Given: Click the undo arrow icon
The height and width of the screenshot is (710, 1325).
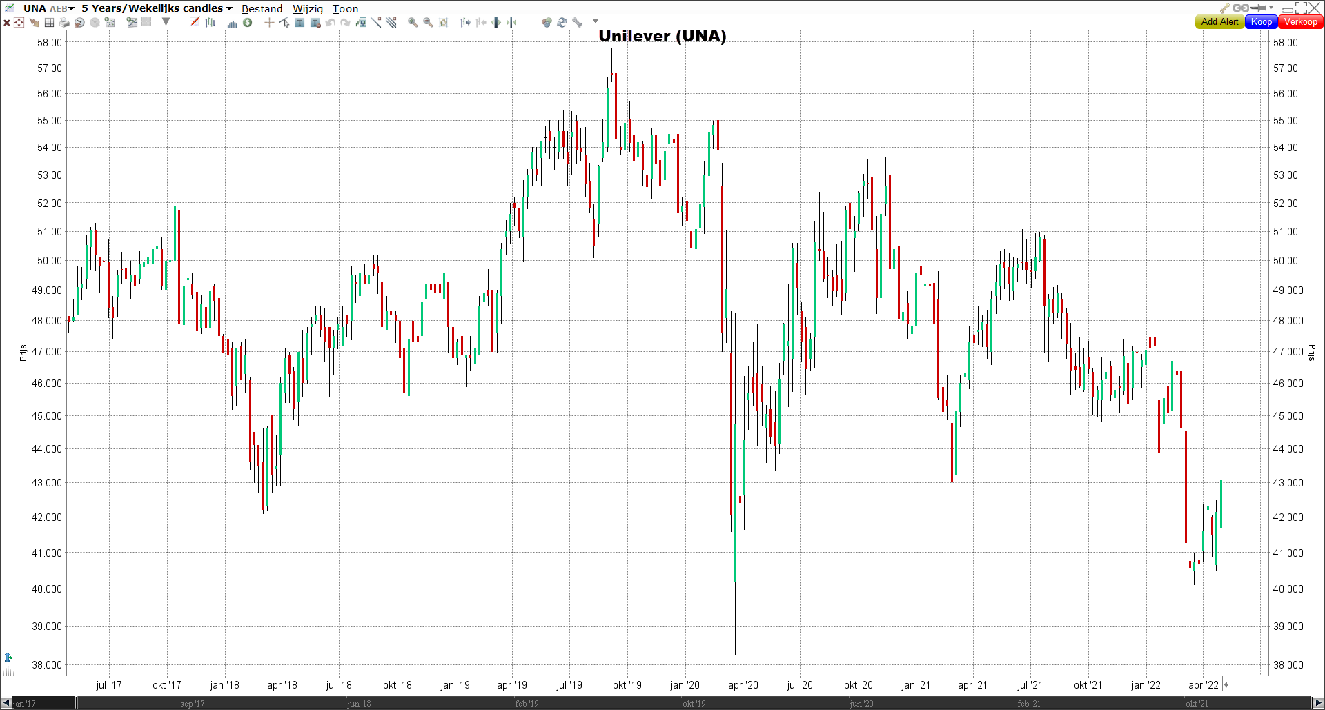Looking at the screenshot, I should [x=330, y=23].
